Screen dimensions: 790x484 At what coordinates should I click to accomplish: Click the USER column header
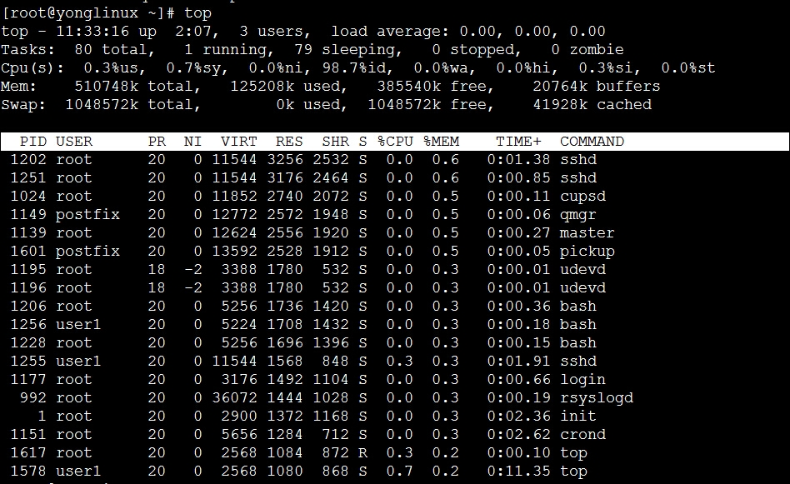tap(74, 142)
